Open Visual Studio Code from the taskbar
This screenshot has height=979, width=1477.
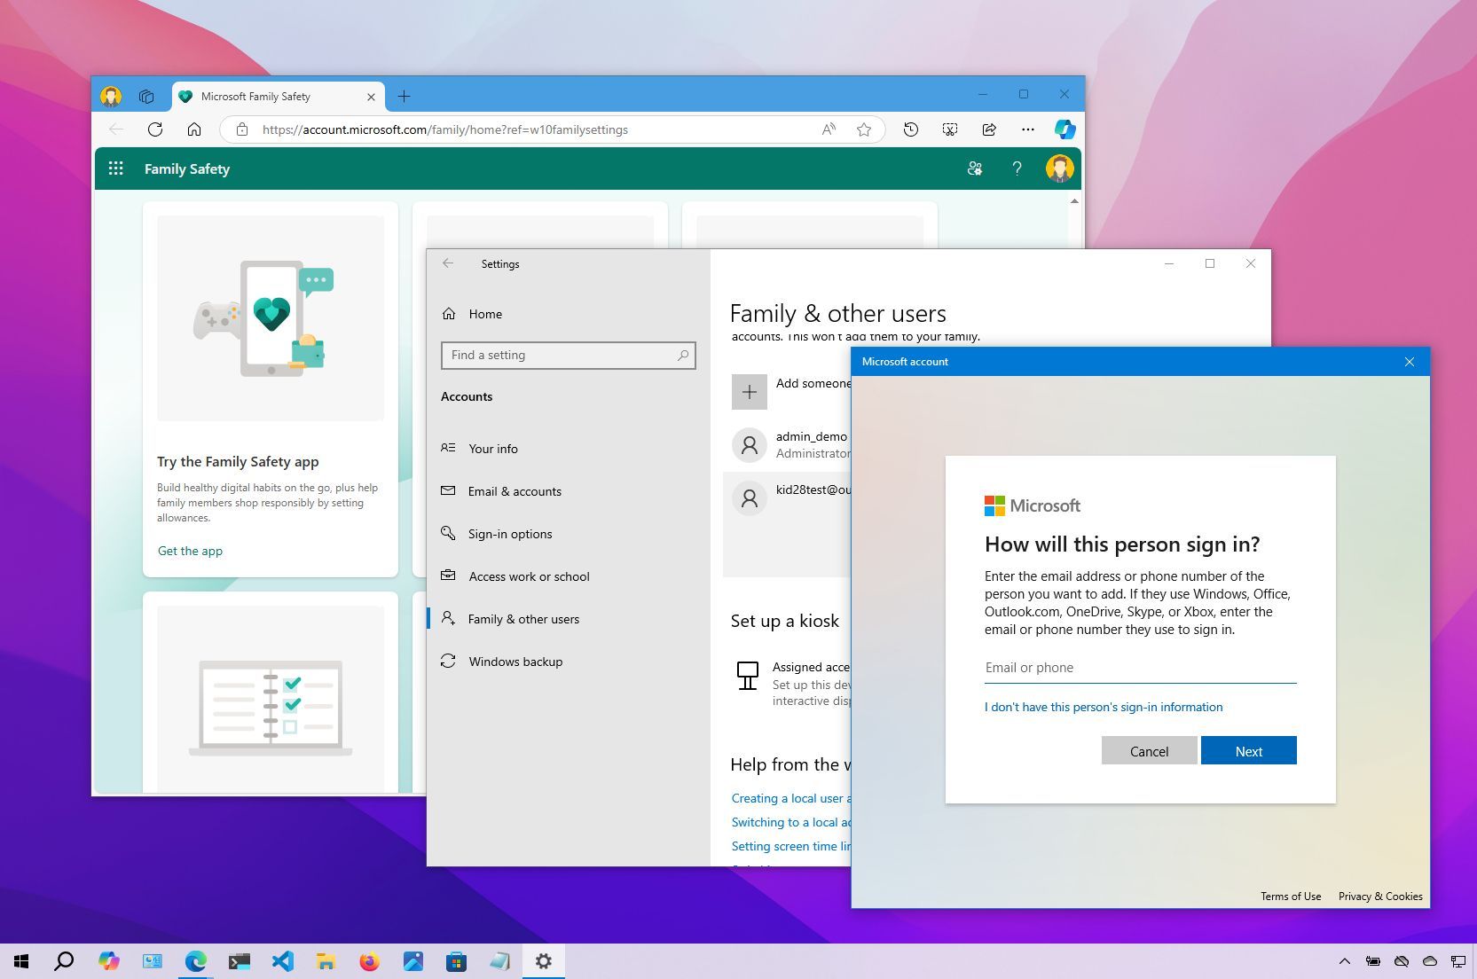[282, 961]
